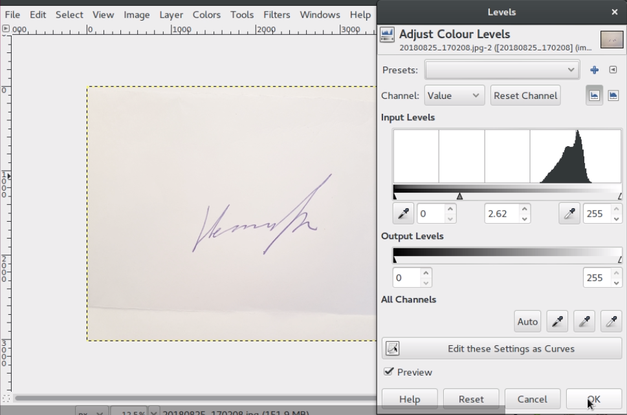Switch to linear histogram view
The image size is (627, 415).
pyautogui.click(x=594, y=96)
